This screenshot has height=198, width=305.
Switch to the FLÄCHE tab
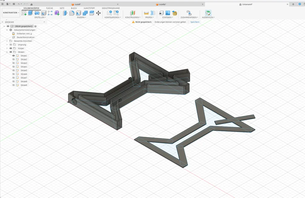click(49, 8)
